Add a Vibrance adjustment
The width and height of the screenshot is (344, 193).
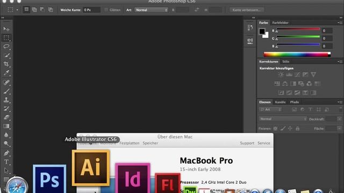point(313,75)
